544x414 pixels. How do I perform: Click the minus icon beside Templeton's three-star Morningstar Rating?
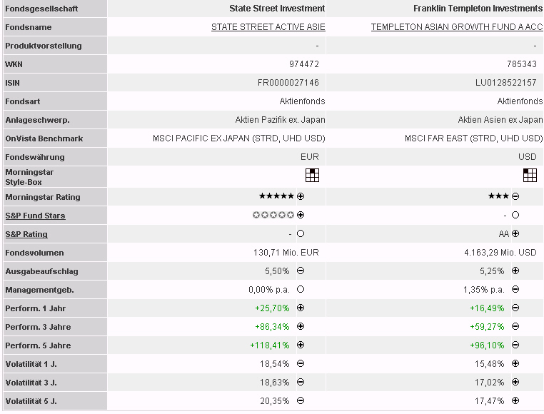(x=515, y=196)
